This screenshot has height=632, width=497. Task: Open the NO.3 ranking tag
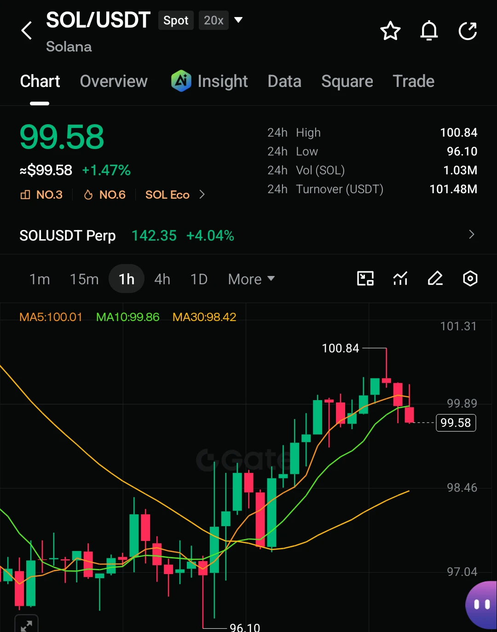pyautogui.click(x=41, y=195)
